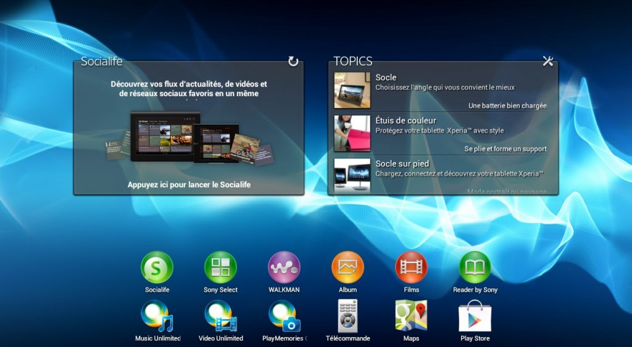The image size is (632, 347).
Task: Open the WALKMAN music app
Action: tap(284, 267)
